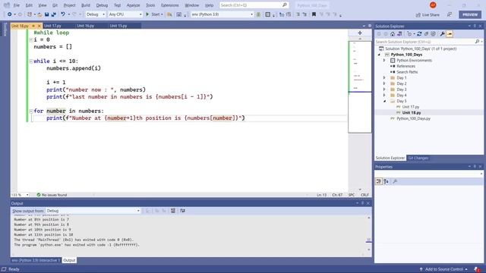Image resolution: width=486 pixels, height=273 pixels.
Task: Click the bookmark icon in the toolbar
Action: (314, 14)
